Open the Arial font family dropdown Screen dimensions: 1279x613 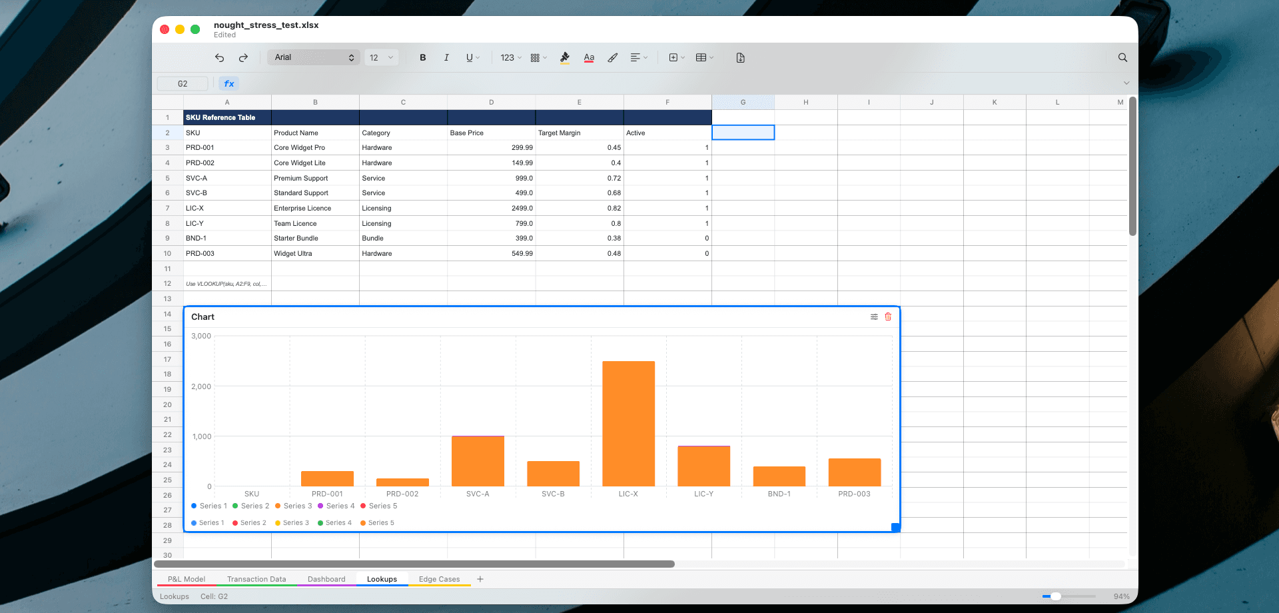313,57
